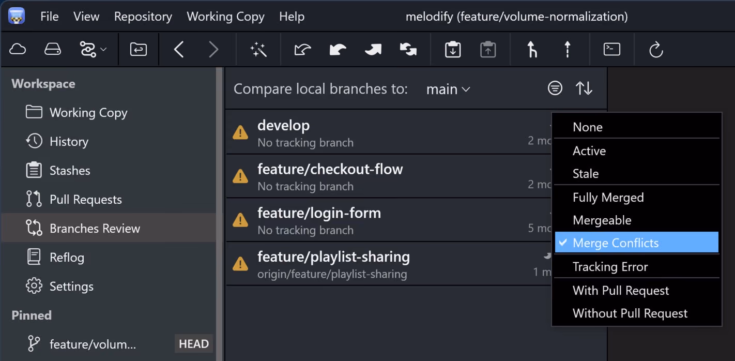Select the feature/checkout-flow branch row
The height and width of the screenshot is (361, 735).
(x=388, y=176)
